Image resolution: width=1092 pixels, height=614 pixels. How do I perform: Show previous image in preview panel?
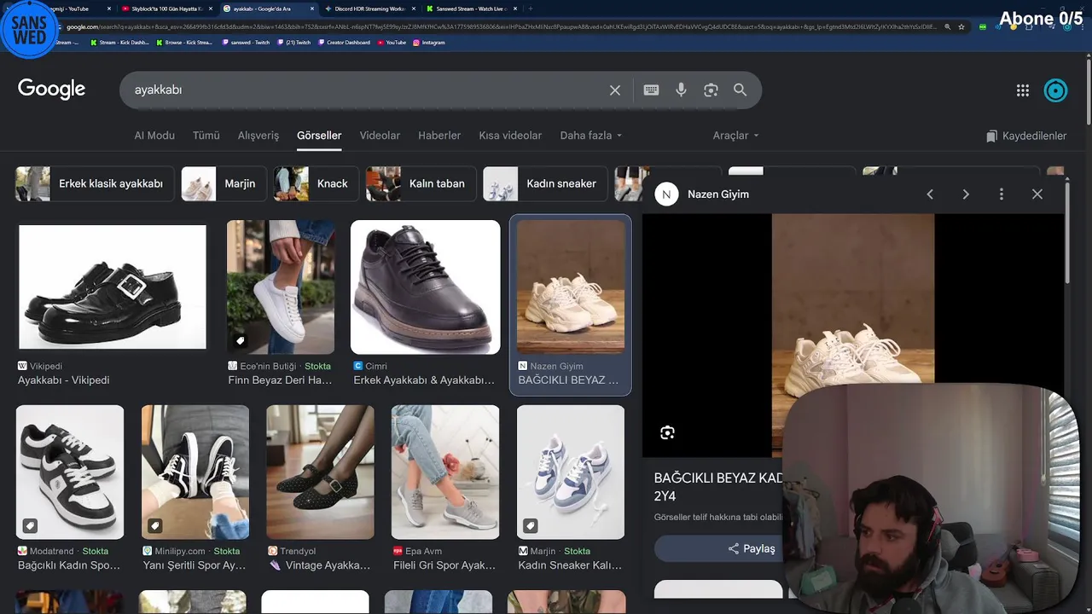click(x=930, y=194)
